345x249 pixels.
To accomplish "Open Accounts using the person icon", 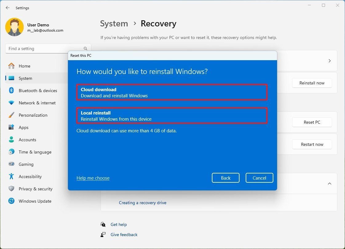I will click(x=11, y=140).
